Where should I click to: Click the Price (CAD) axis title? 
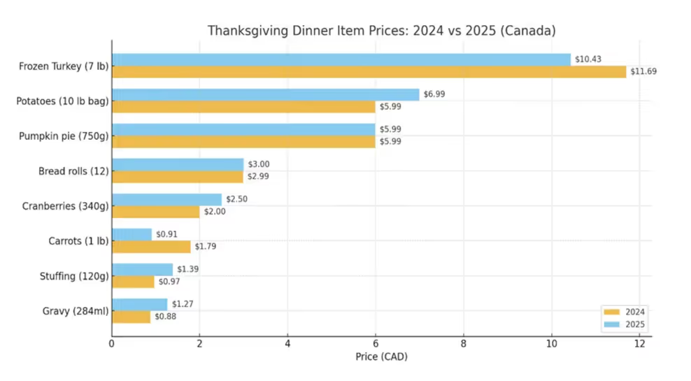381,357
